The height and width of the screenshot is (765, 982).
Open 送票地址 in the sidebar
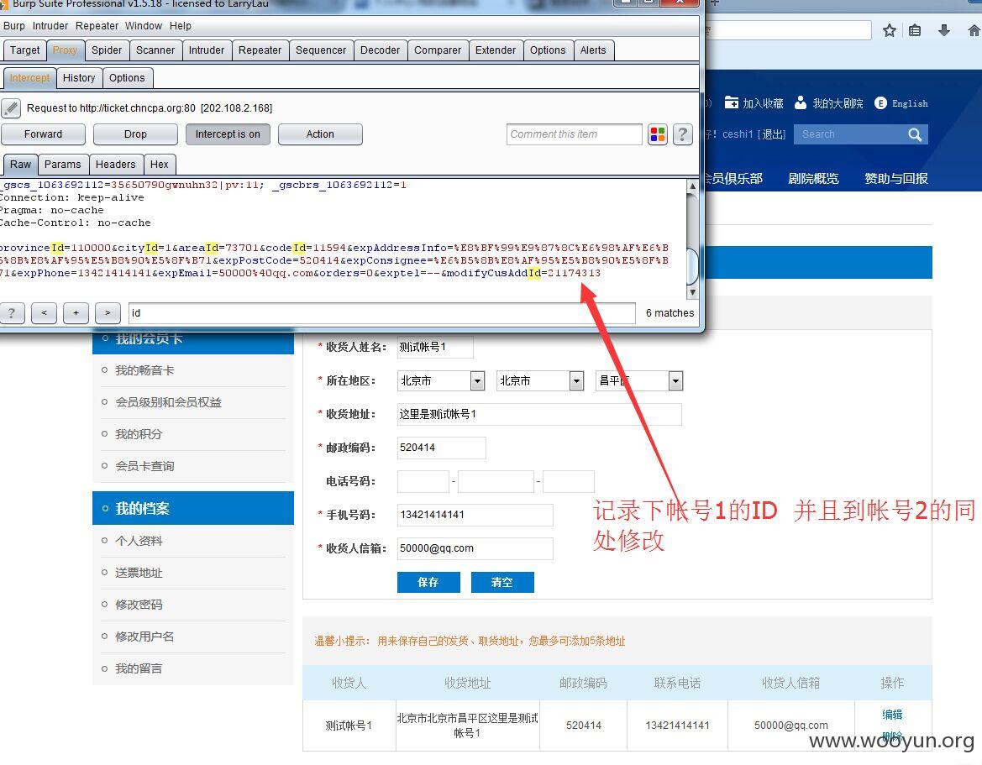139,573
